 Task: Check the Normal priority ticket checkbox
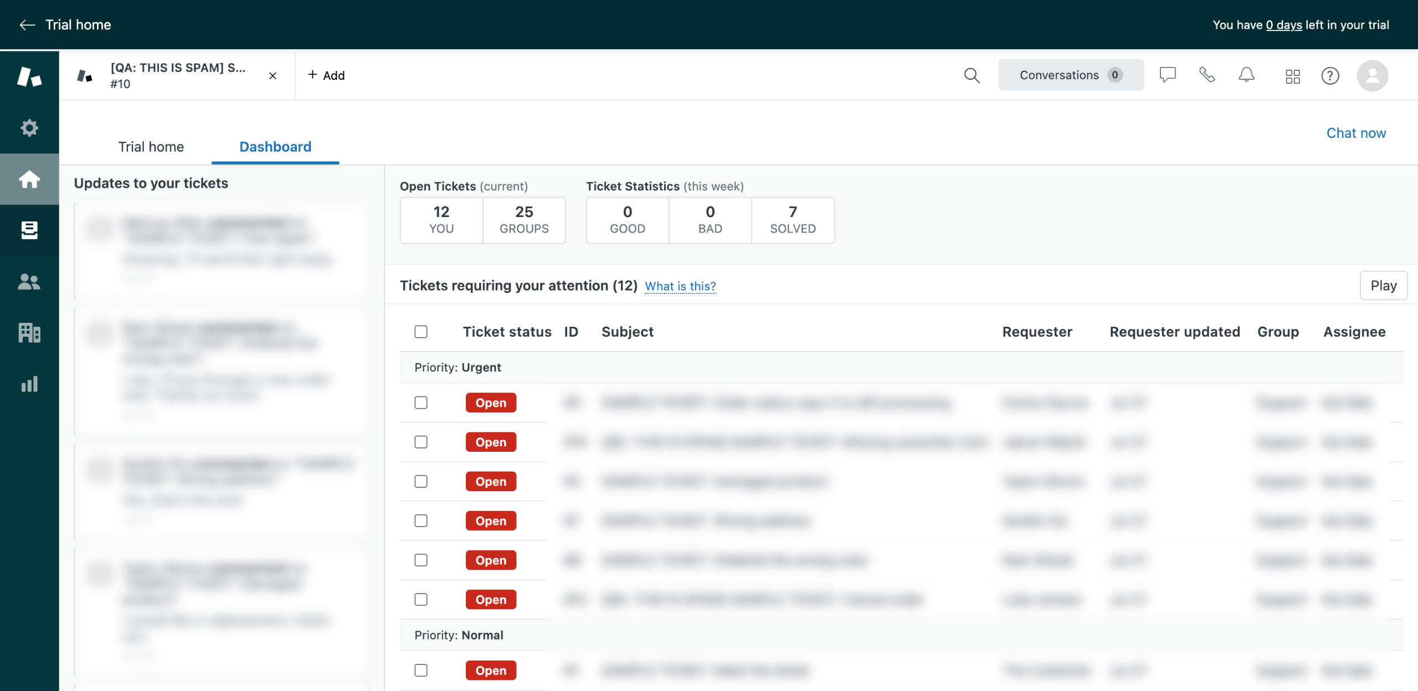pos(421,670)
